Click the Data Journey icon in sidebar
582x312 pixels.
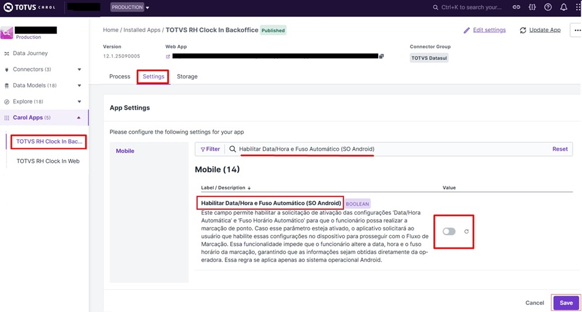click(x=6, y=53)
